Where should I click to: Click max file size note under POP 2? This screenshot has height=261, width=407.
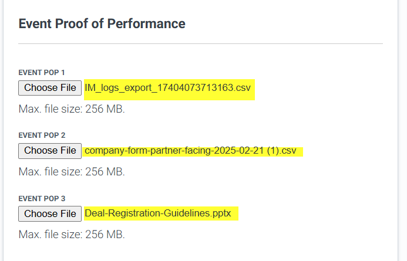pyautogui.click(x=72, y=172)
